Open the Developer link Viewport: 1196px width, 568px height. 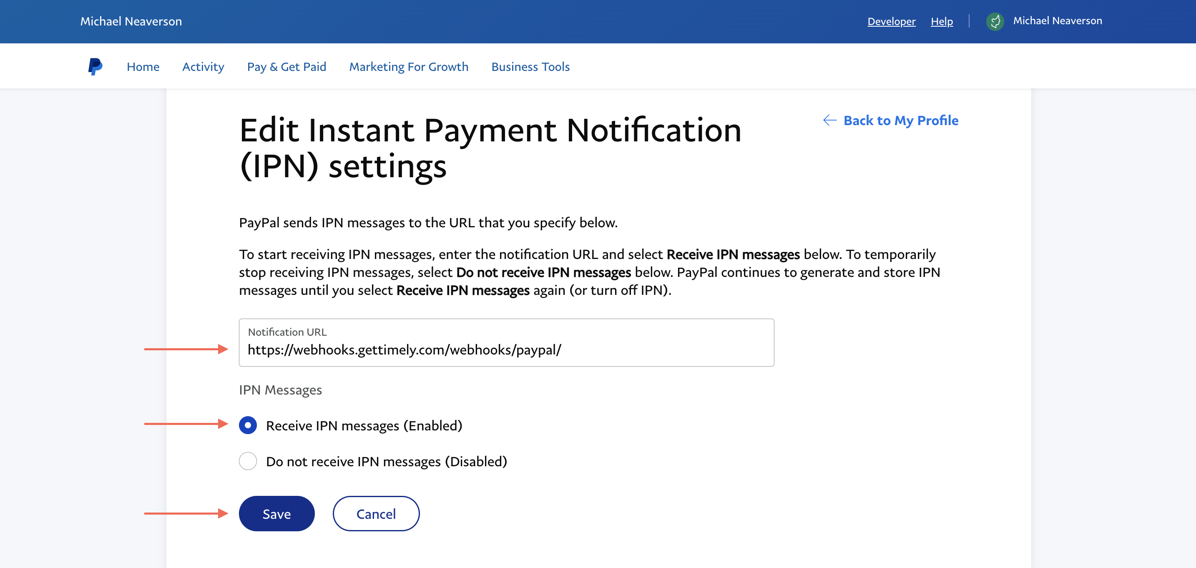coord(891,21)
